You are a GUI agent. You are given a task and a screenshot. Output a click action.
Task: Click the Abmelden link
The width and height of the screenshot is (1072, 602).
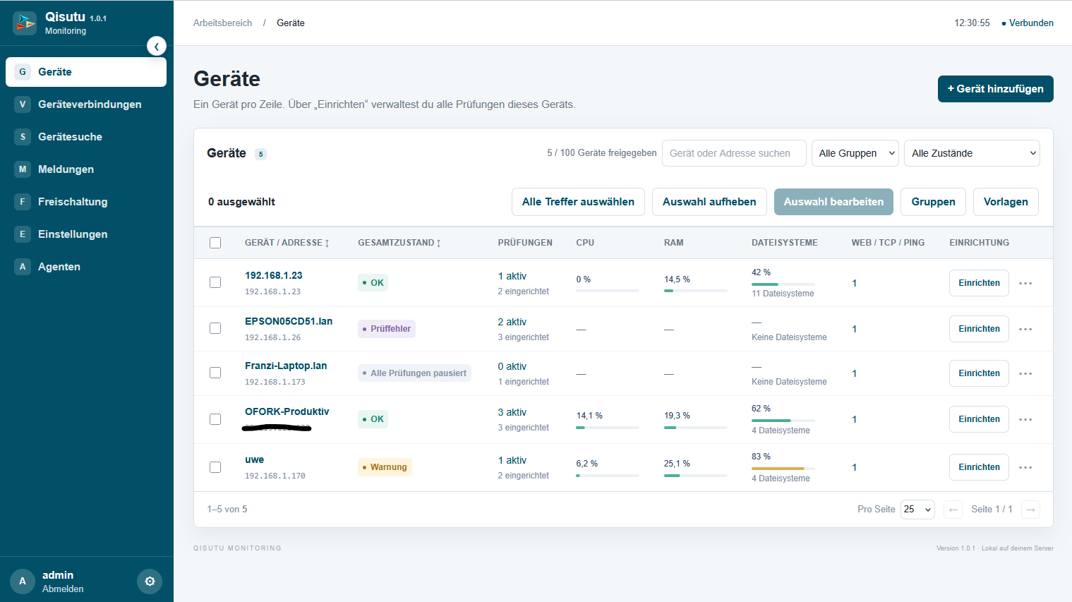(x=63, y=589)
